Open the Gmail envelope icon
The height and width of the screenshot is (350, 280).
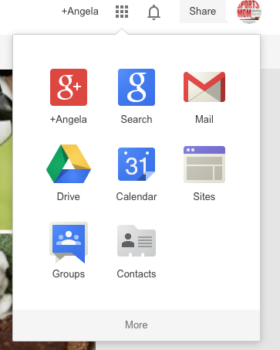204,87
